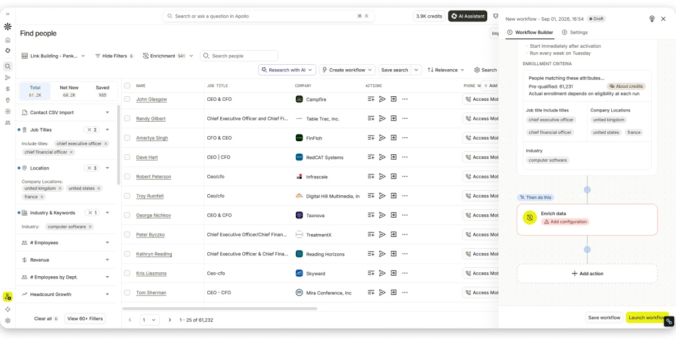Go to next results page arrow
The image size is (676, 341).
pyautogui.click(x=170, y=320)
